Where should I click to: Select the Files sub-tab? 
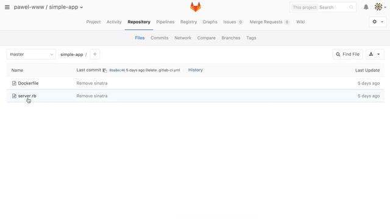(140, 38)
